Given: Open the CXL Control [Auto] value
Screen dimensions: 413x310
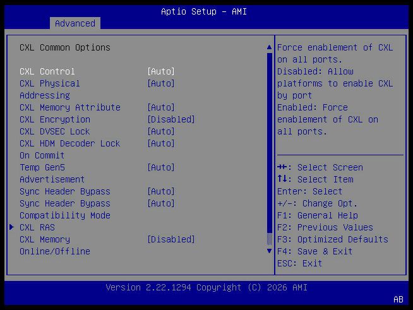Looking at the screenshot, I should coord(161,71).
